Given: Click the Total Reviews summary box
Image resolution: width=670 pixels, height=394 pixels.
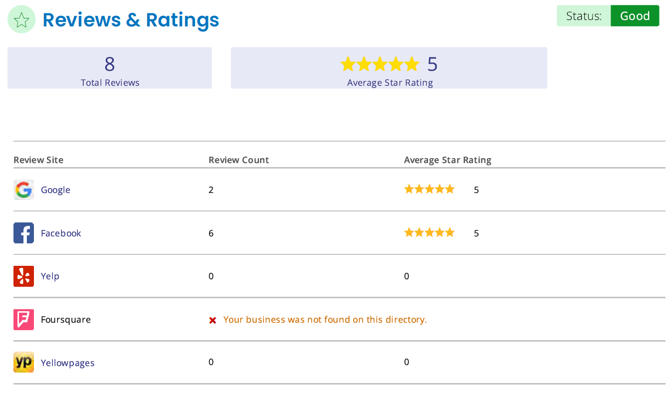Looking at the screenshot, I should (x=110, y=68).
